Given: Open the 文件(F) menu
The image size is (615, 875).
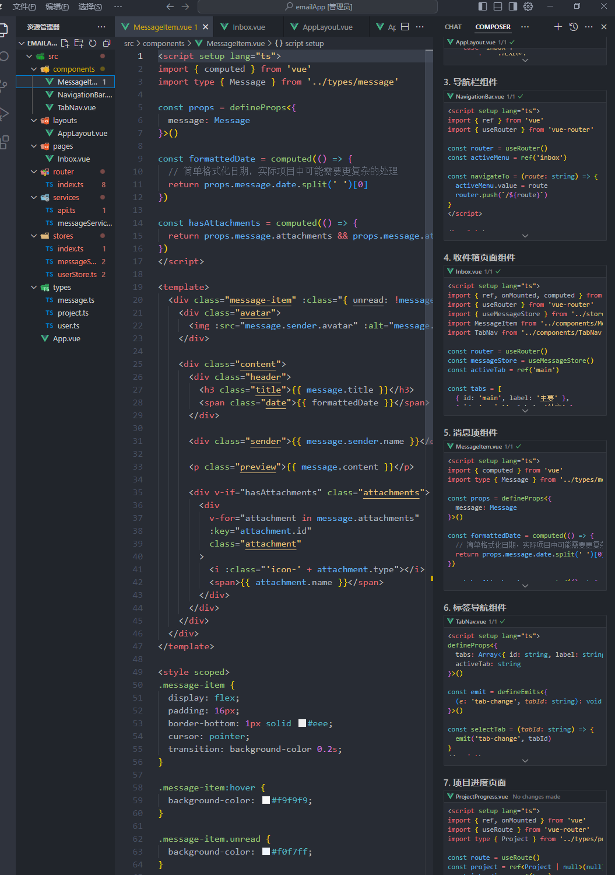Looking at the screenshot, I should tap(24, 6).
